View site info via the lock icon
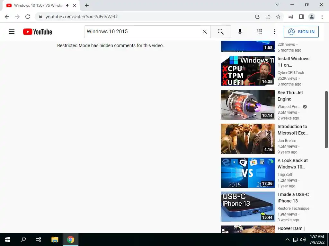The width and height of the screenshot is (329, 246). (x=40, y=17)
